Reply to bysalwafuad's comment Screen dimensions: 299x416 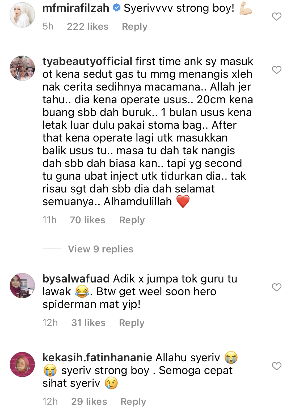click(x=132, y=323)
